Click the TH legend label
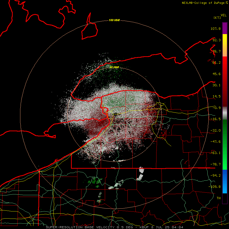Viewport: 229px width, 229px height. [219, 198]
